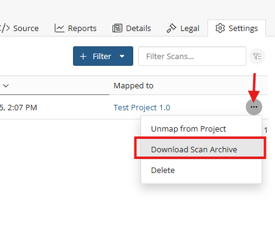Open the Source tab
The width and height of the screenshot is (275, 226).
(x=19, y=28)
